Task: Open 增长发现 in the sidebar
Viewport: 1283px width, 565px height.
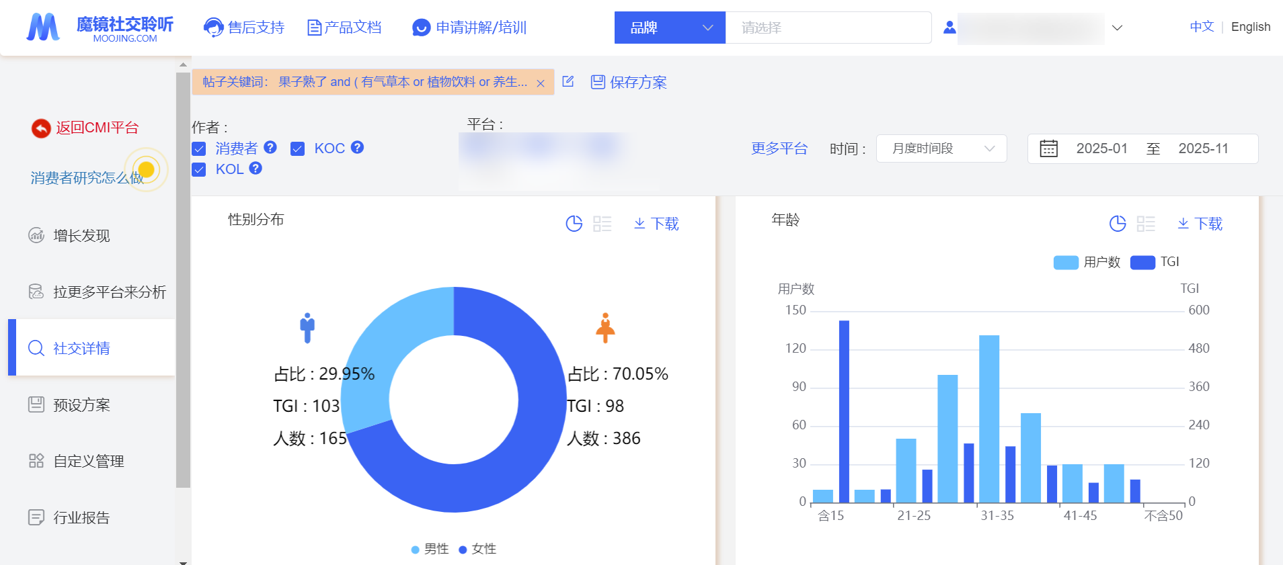Action: pos(81,236)
